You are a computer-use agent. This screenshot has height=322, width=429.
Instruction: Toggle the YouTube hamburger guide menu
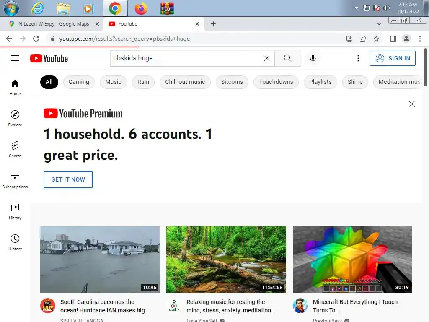[15, 58]
